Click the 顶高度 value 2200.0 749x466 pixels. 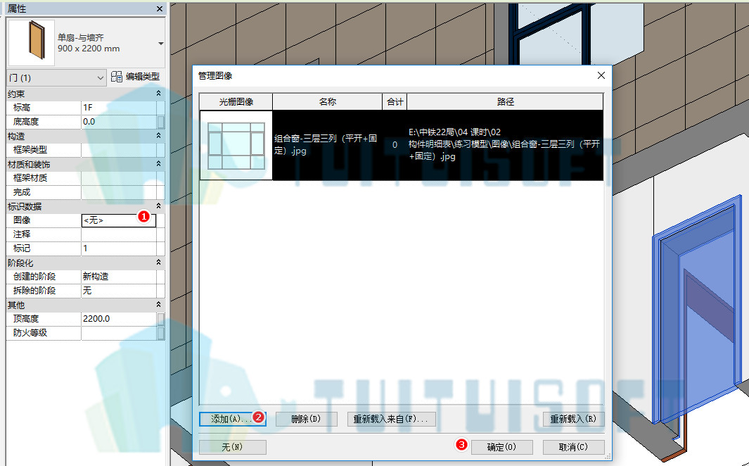119,319
